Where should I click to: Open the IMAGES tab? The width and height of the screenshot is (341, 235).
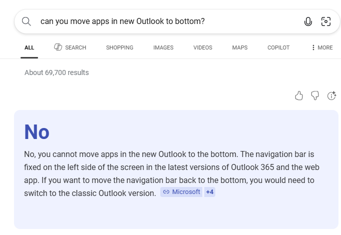[163, 47]
